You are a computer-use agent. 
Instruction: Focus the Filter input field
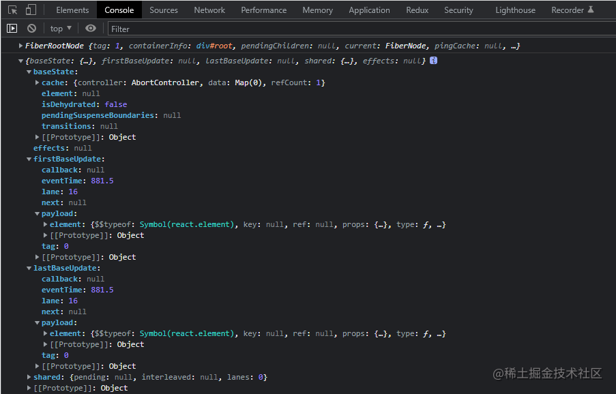pyautogui.click(x=362, y=29)
